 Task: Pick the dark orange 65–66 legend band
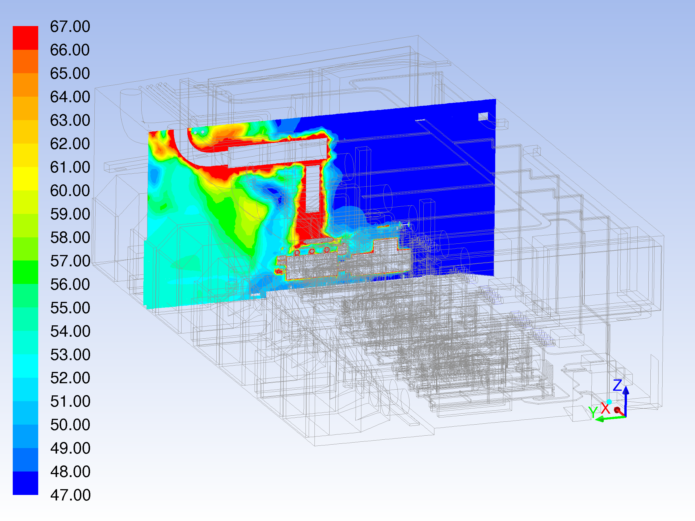tap(25, 62)
